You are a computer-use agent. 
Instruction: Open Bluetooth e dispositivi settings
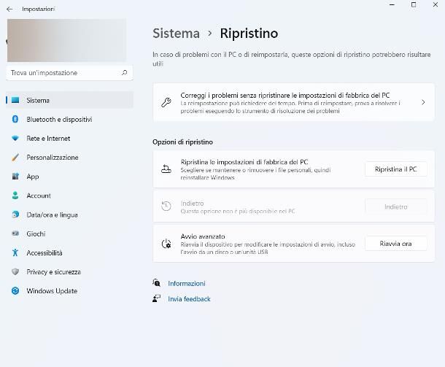[69, 119]
